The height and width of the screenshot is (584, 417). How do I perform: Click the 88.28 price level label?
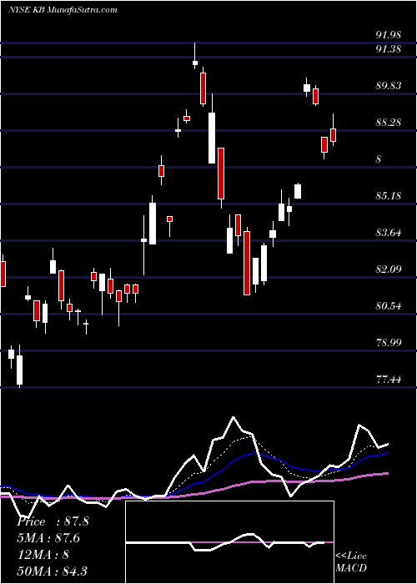coord(389,122)
